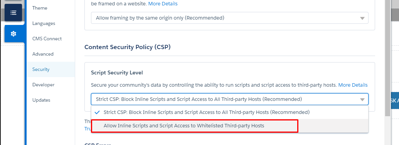Select the Security section in sidebar
Viewport: 399px width, 145px height.
pyautogui.click(x=51, y=69)
